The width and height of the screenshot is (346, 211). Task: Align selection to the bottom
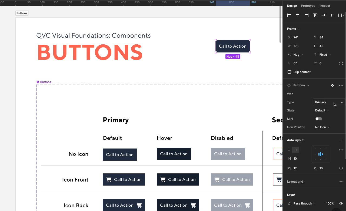tap(332, 15)
